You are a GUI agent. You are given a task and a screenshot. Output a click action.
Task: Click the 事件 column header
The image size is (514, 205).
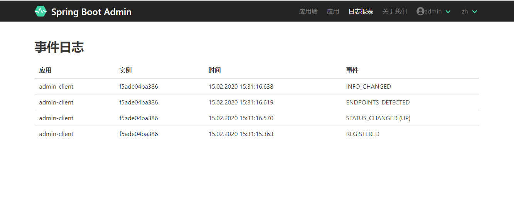[352, 71]
